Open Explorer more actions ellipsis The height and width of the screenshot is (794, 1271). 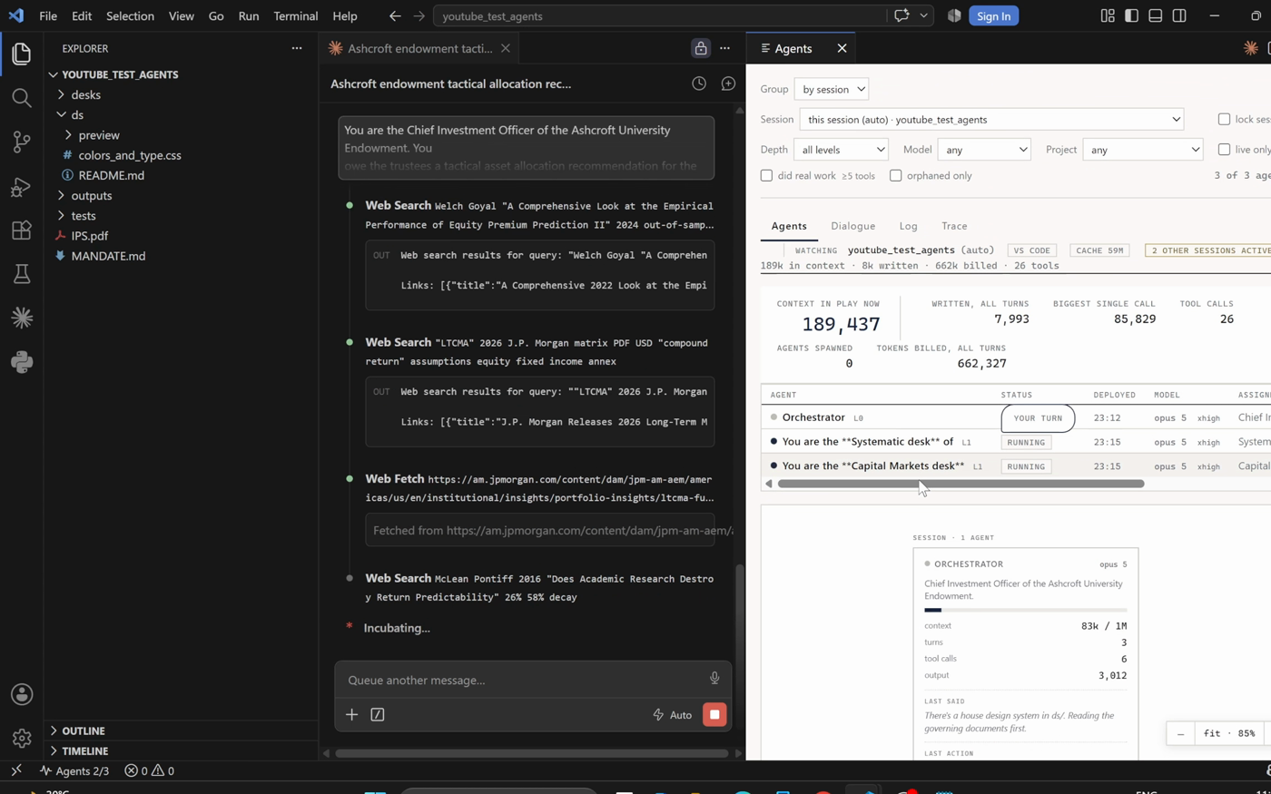296,48
